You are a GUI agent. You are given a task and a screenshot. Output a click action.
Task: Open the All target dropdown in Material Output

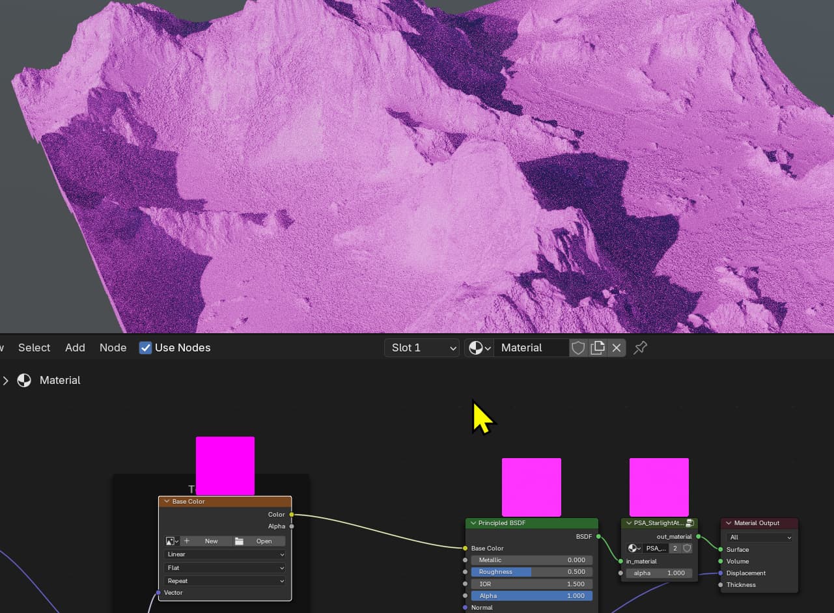(x=760, y=538)
